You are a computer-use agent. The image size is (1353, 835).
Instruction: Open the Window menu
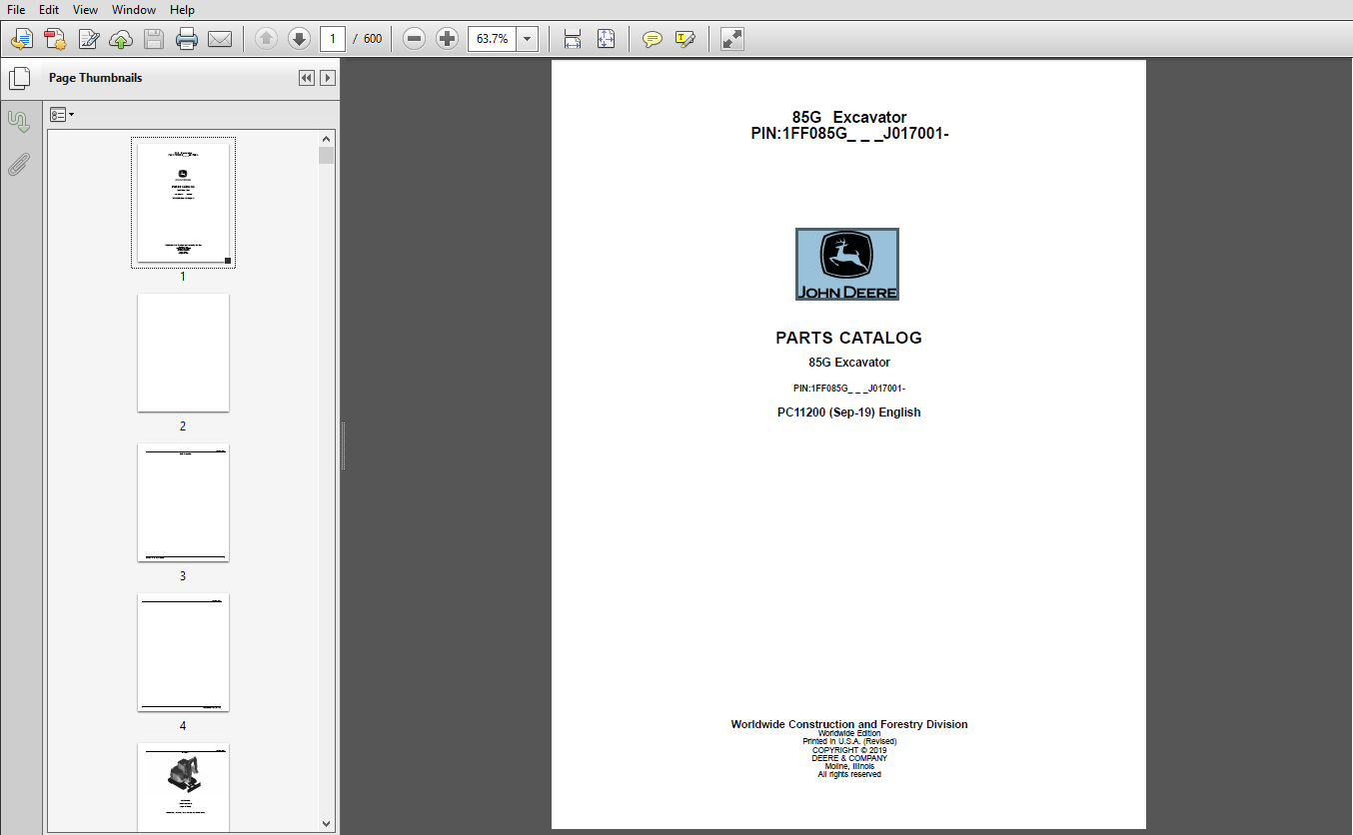point(134,9)
